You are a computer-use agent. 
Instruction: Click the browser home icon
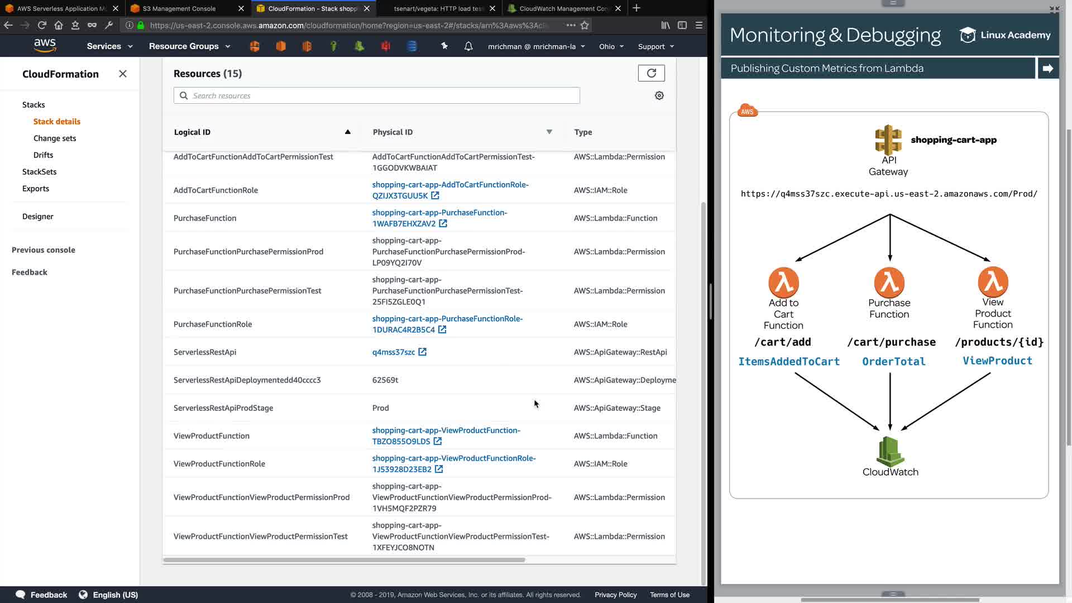59,25
